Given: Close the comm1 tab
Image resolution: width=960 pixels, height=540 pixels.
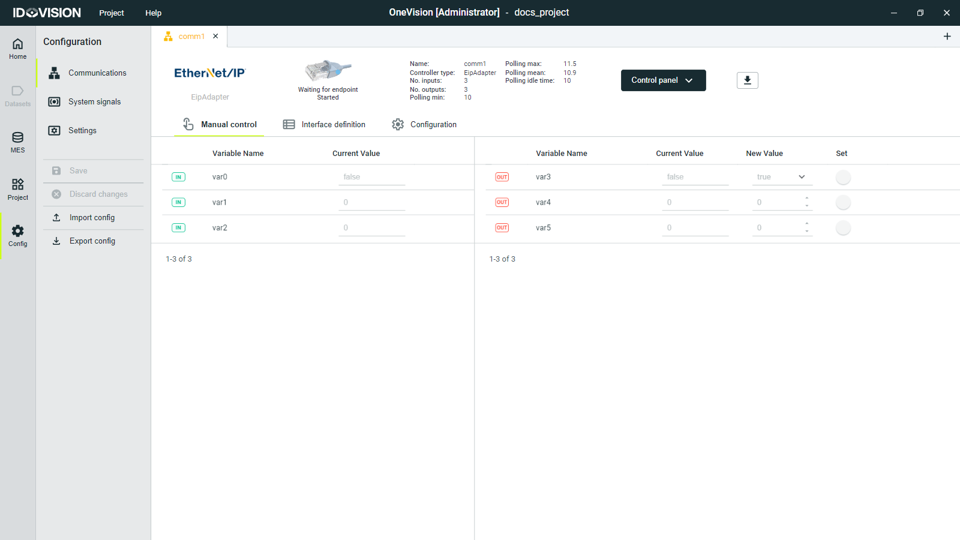Looking at the screenshot, I should tap(215, 37).
